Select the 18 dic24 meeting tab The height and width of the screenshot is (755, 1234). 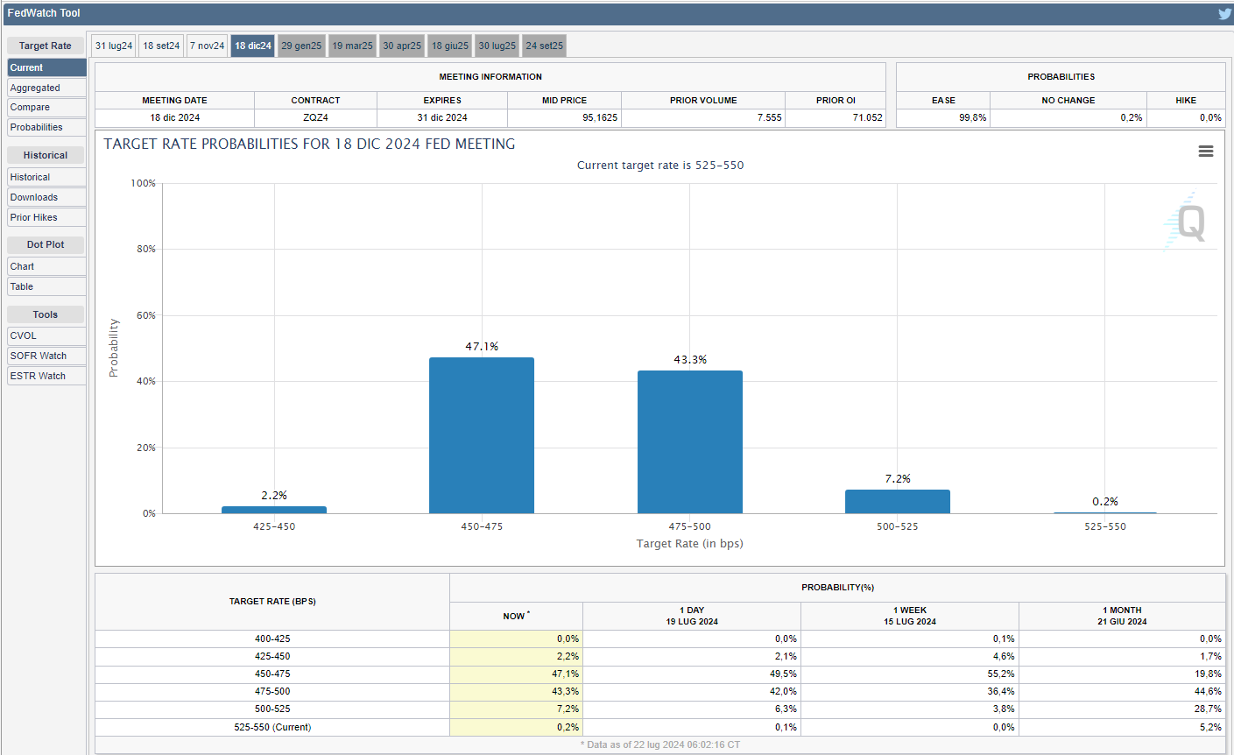click(253, 46)
